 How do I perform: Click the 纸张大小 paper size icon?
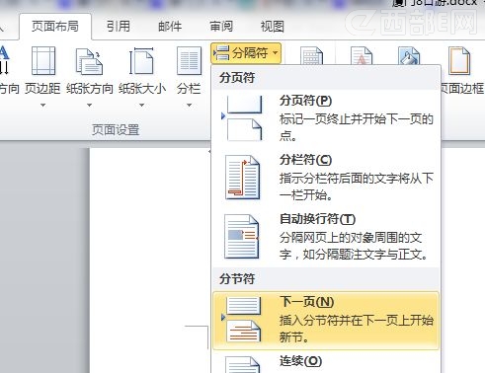coord(141,61)
